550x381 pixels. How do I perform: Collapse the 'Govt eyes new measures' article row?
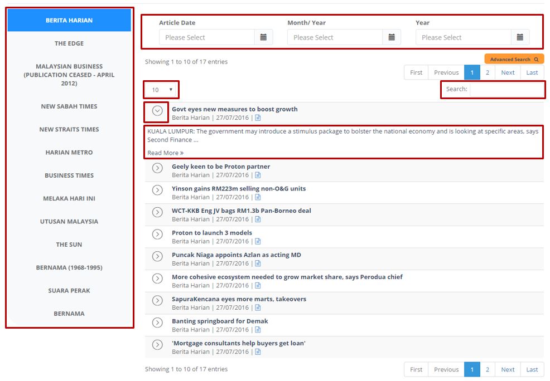(x=157, y=111)
